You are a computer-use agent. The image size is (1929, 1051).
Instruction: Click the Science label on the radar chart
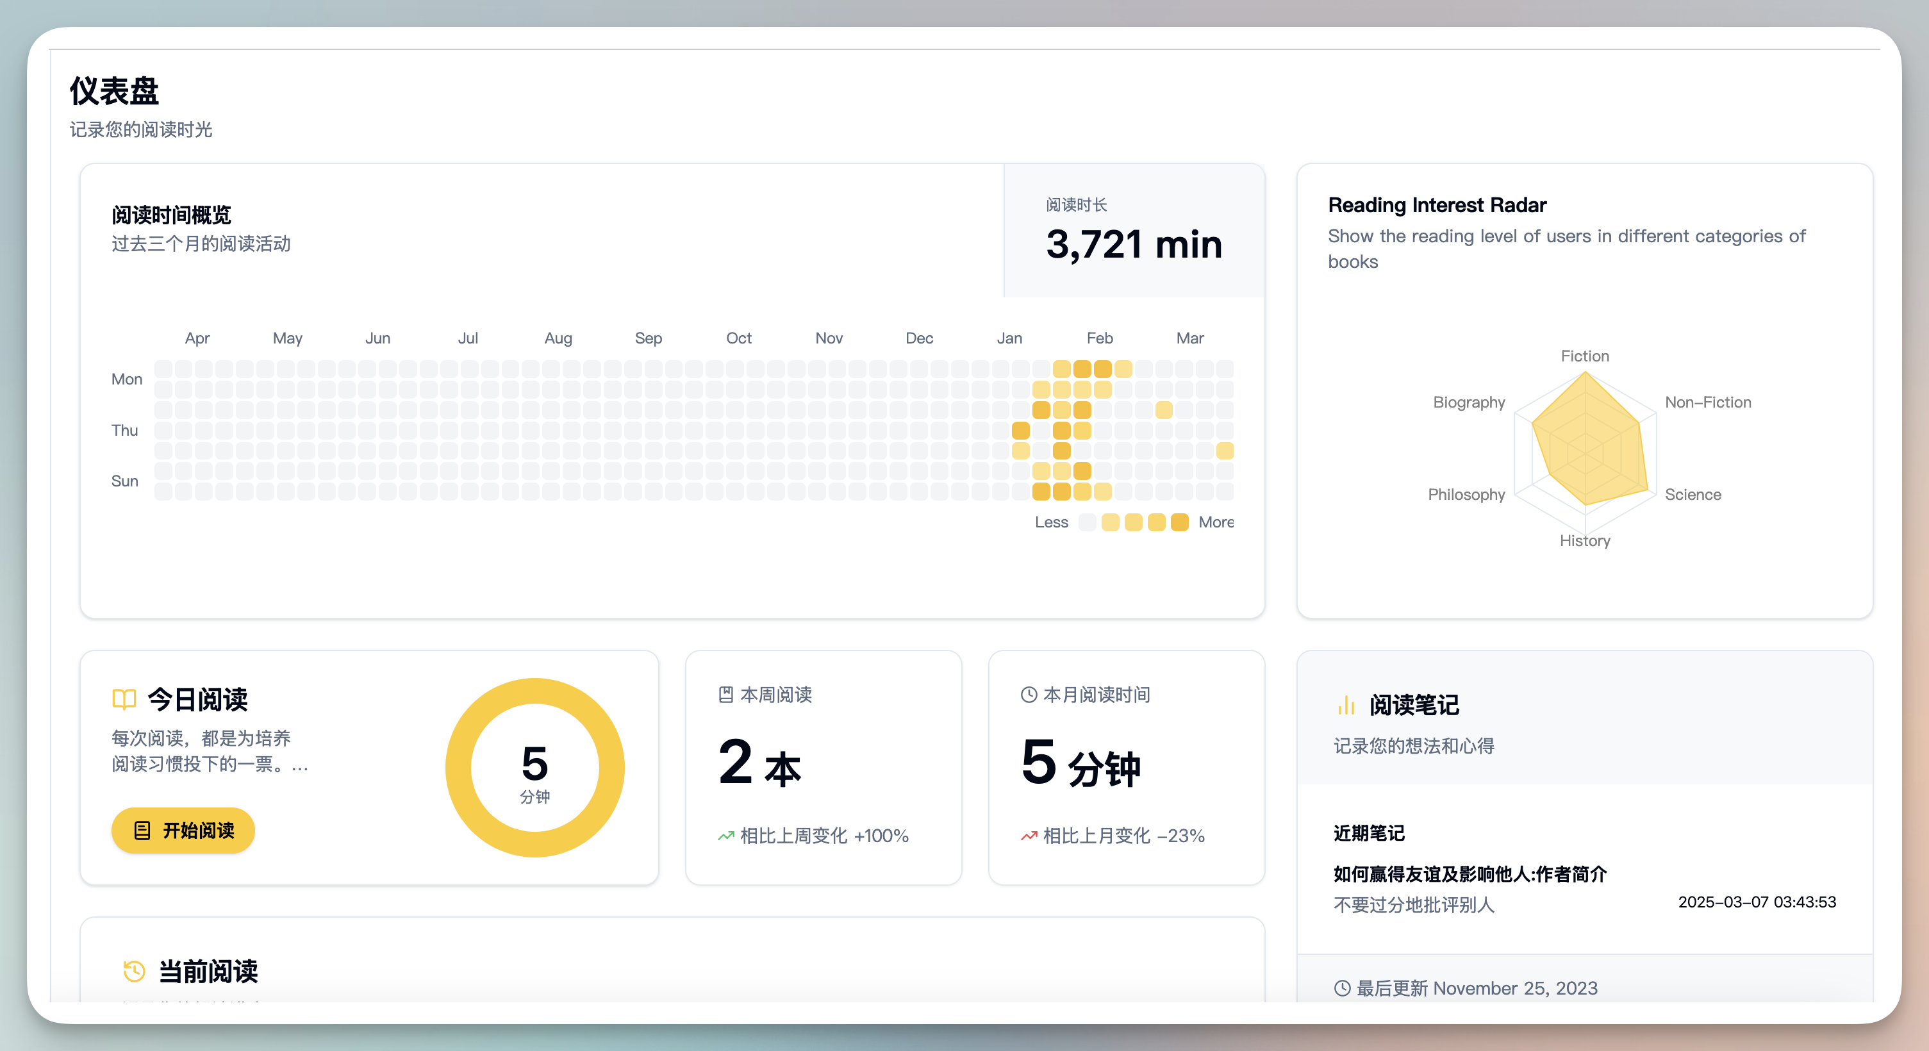point(1693,494)
